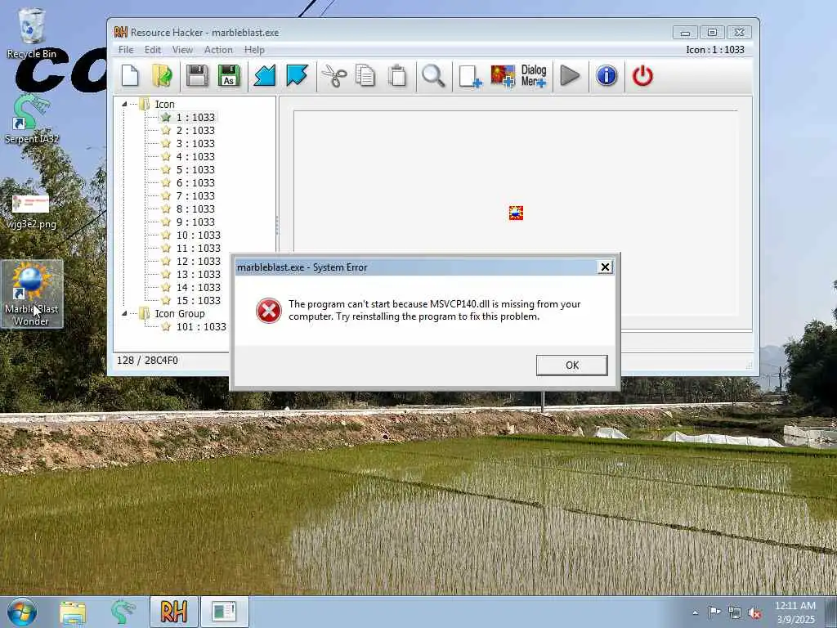Click the muted volume speaker tray icon
Screen dimensions: 837x628
coord(754,613)
